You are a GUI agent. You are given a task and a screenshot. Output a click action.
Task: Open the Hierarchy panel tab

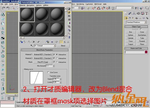pyautogui.click(x=134, y=13)
